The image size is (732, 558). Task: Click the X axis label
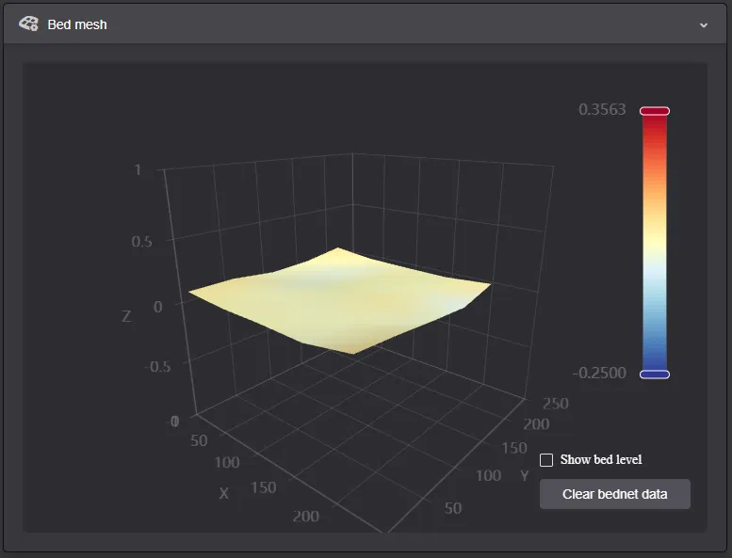[x=223, y=493]
